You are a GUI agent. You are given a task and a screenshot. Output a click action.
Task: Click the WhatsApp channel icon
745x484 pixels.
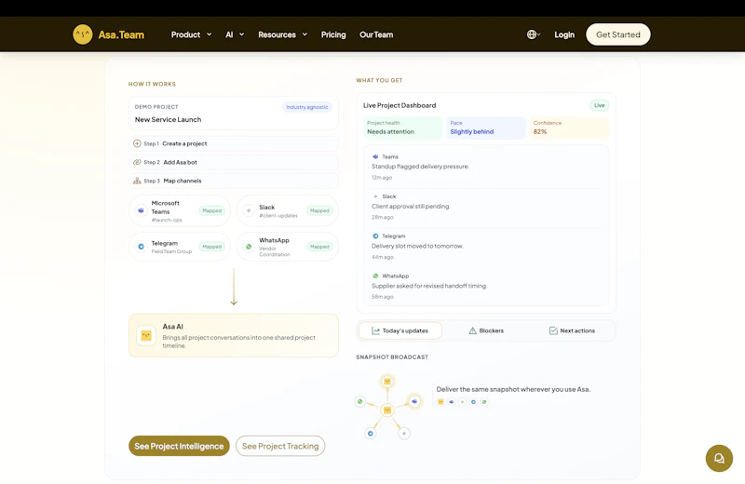pos(249,247)
